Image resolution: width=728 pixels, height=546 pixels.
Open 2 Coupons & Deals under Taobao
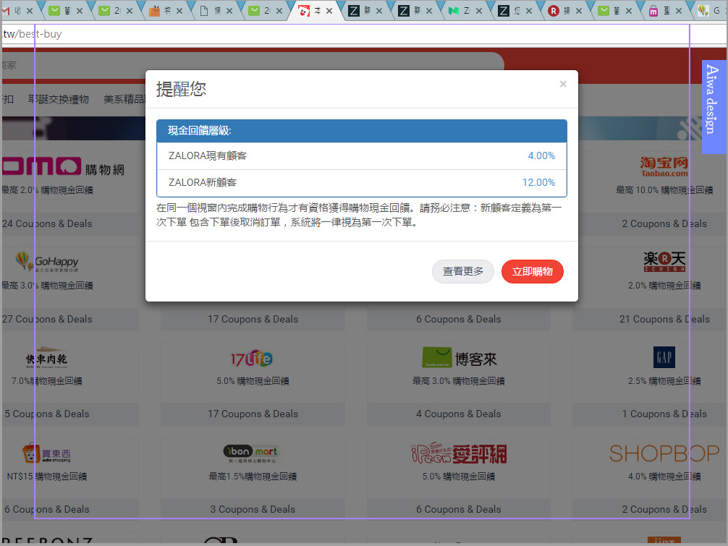(664, 223)
